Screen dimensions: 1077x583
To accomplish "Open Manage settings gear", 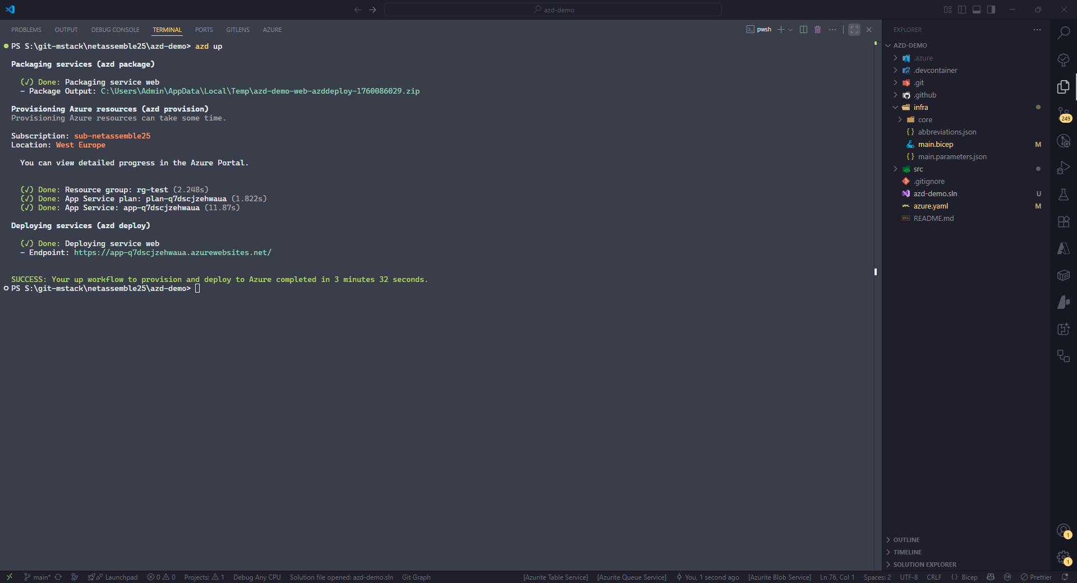I will [1063, 557].
